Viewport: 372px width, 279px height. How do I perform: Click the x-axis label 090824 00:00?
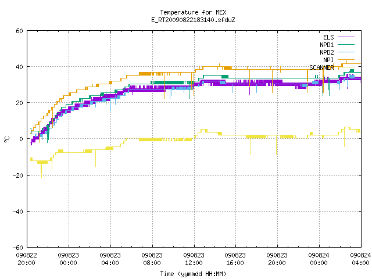coord(319,259)
